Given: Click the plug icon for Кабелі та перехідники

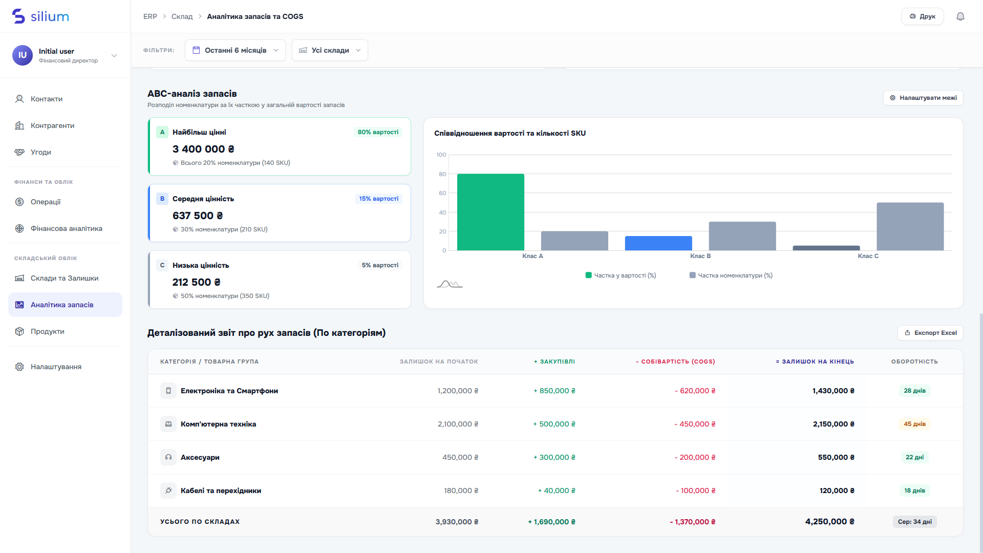Looking at the screenshot, I should pyautogui.click(x=168, y=491).
